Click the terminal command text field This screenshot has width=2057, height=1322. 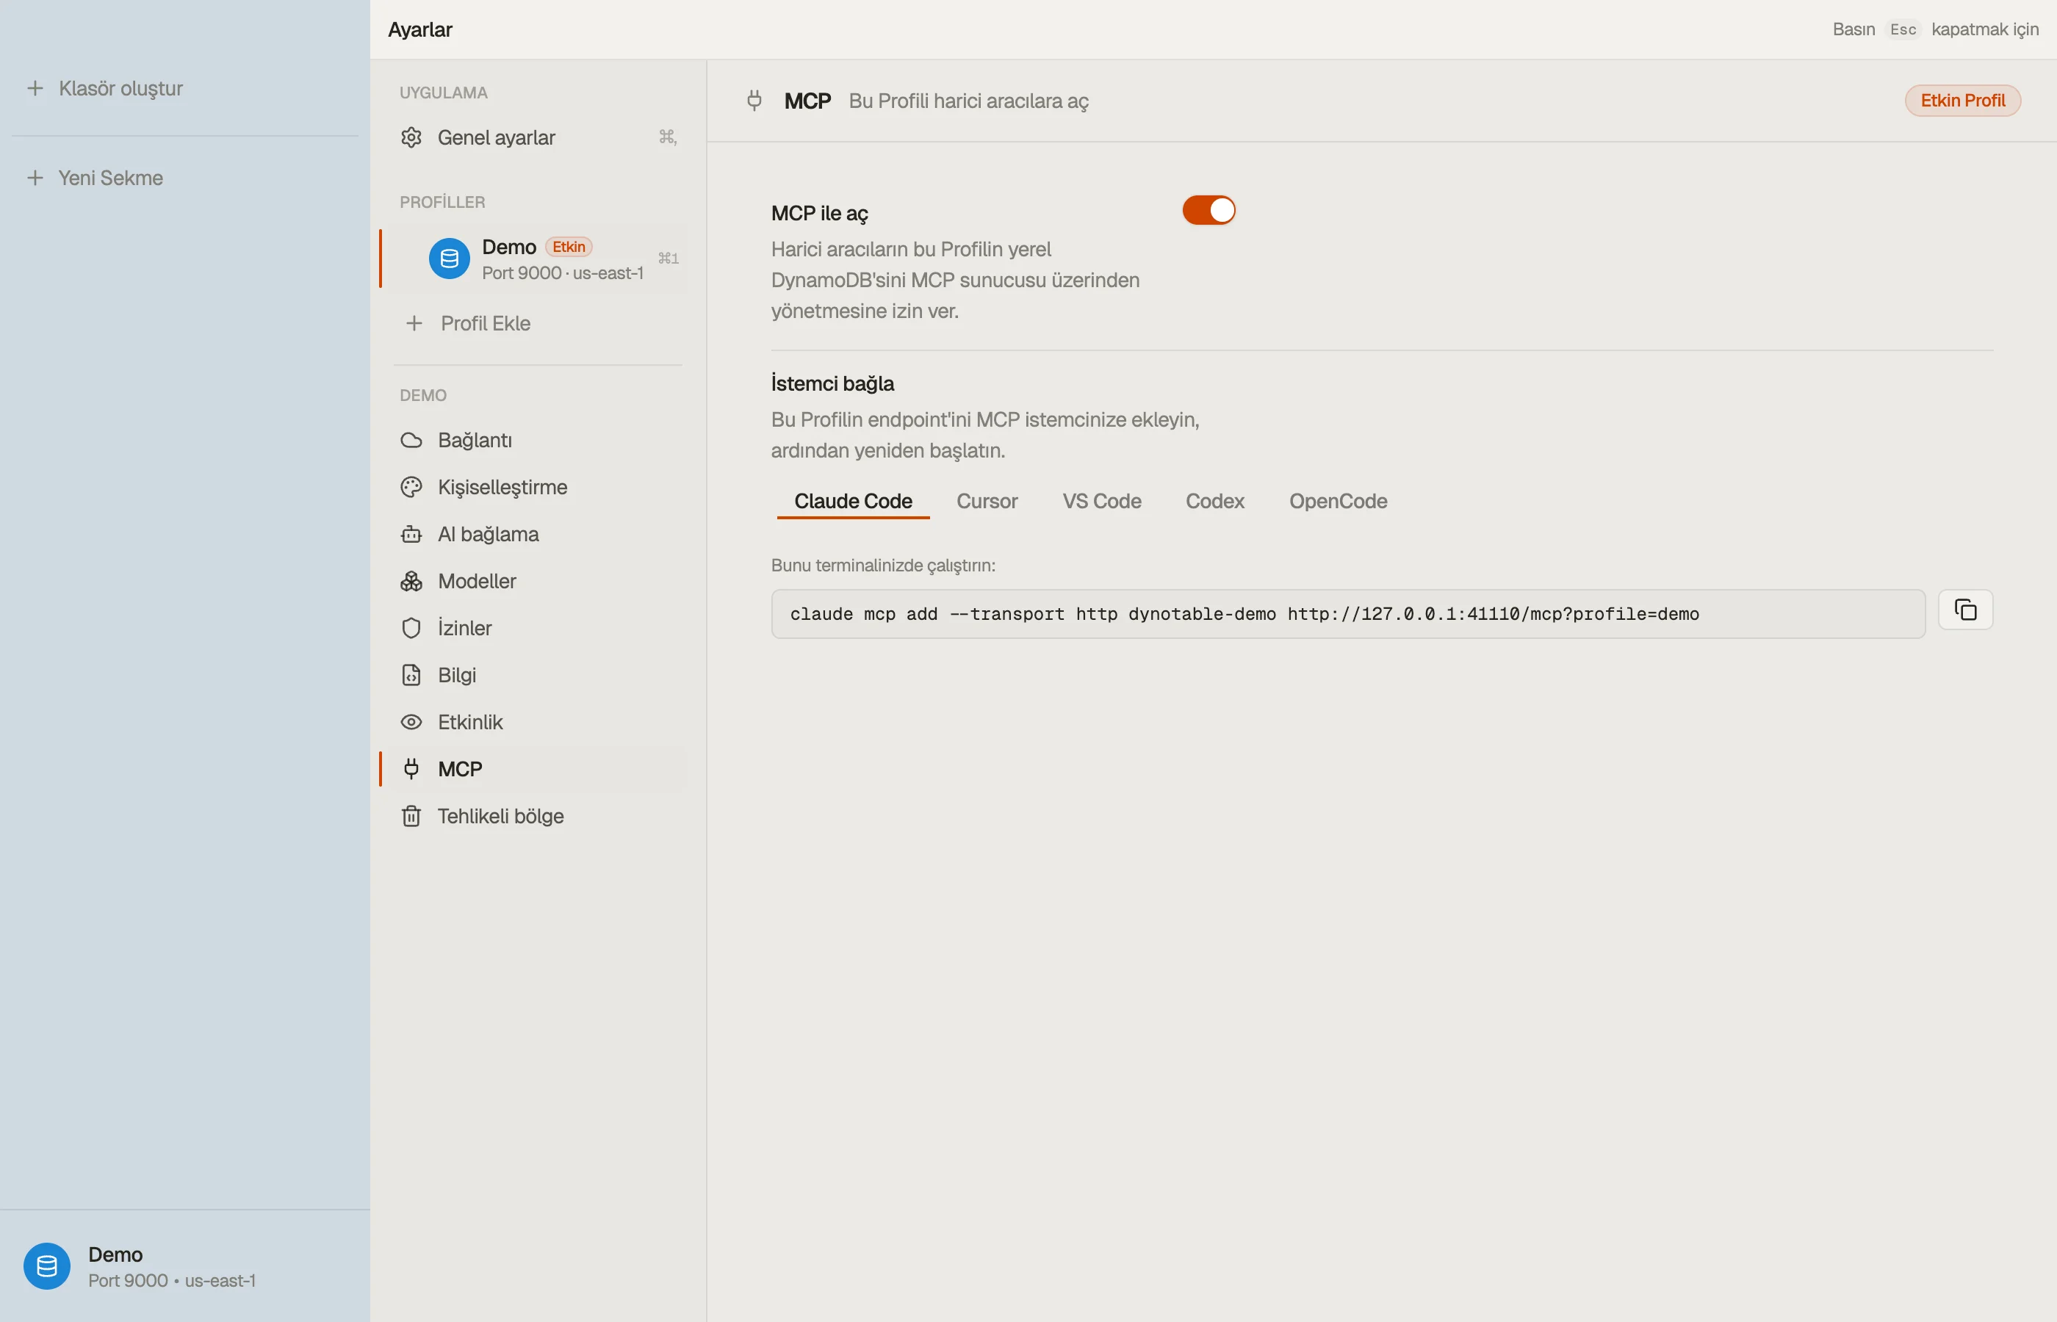click(x=1348, y=614)
